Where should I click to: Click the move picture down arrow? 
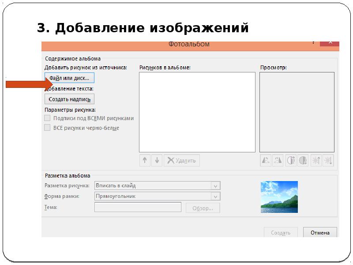[x=157, y=161]
